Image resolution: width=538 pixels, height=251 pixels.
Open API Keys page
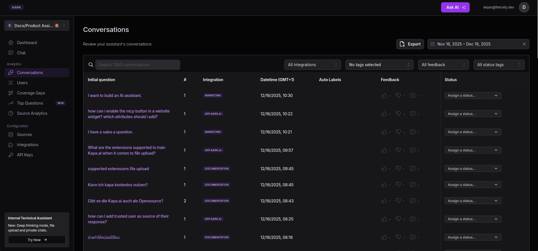[37, 155]
